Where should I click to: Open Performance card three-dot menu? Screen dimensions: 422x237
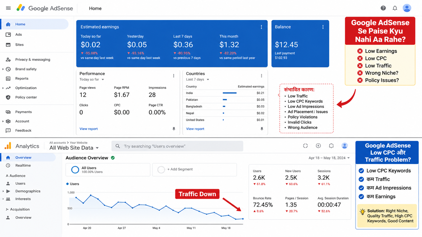point(174,76)
